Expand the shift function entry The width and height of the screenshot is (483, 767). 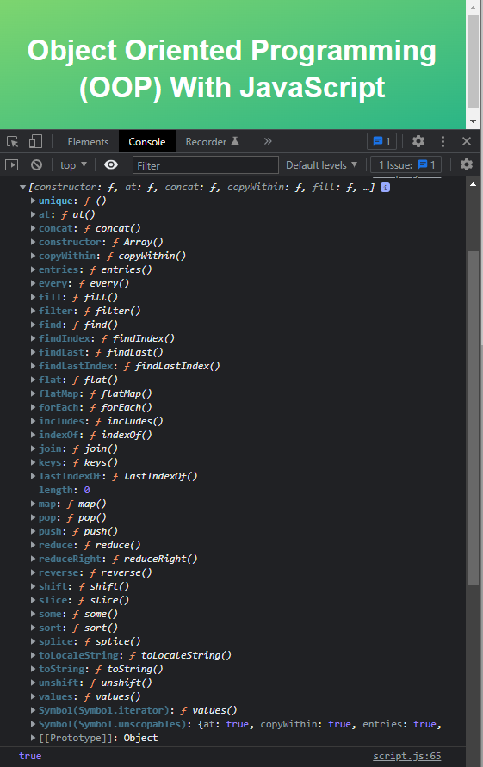(x=33, y=586)
